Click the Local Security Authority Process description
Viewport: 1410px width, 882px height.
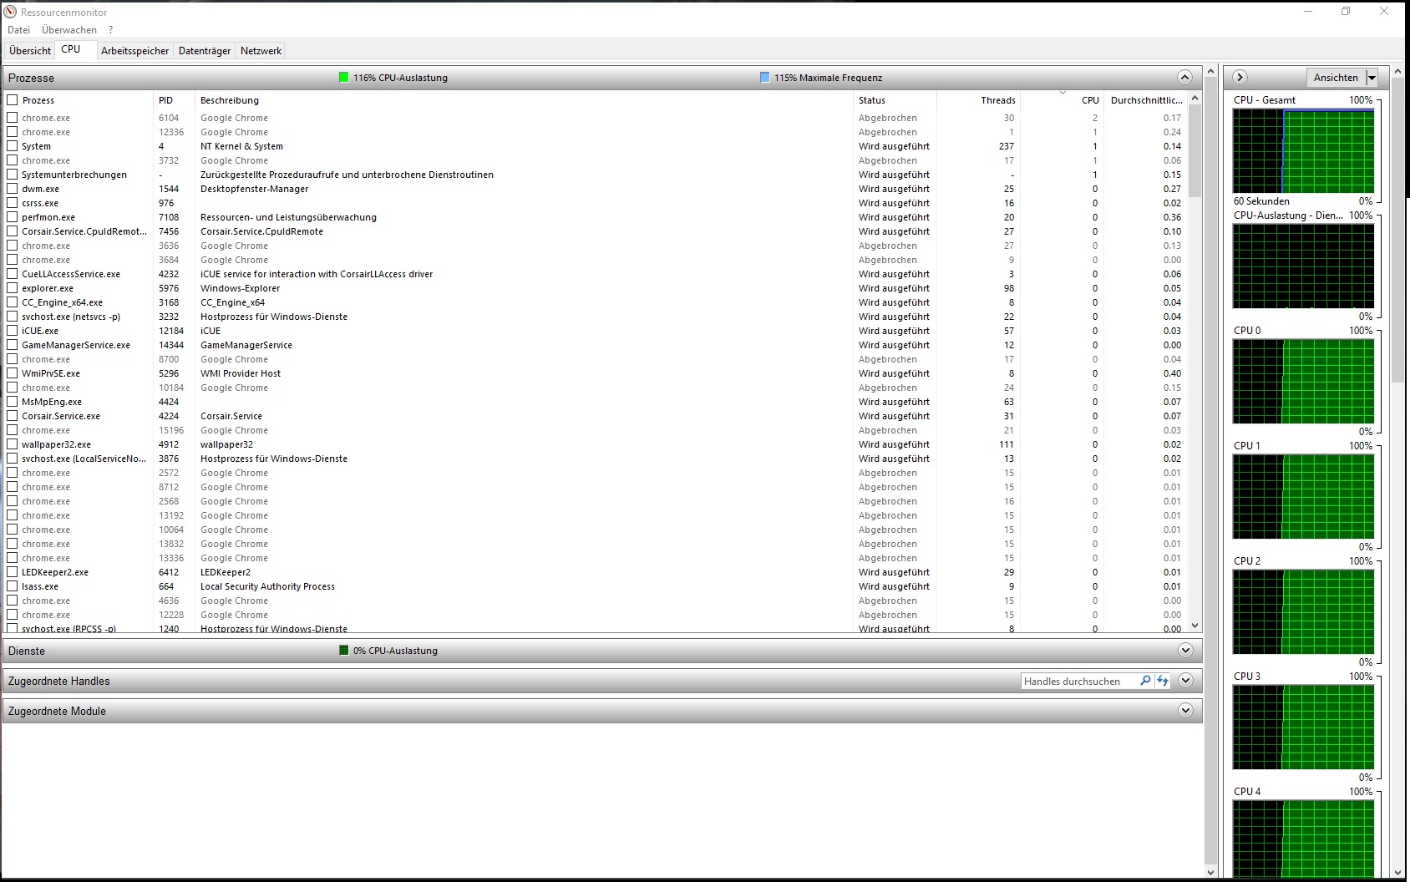point(267,586)
